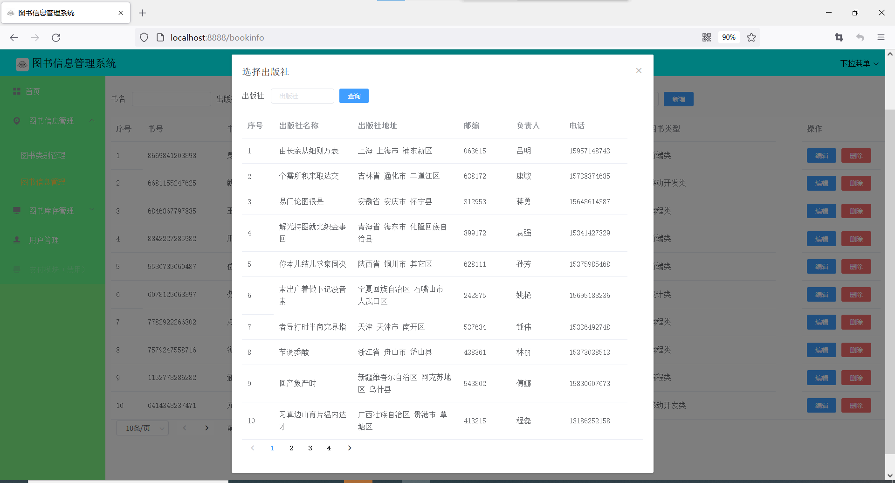Click 编辑 for book 6414348237471
The image size is (895, 483).
(821, 406)
